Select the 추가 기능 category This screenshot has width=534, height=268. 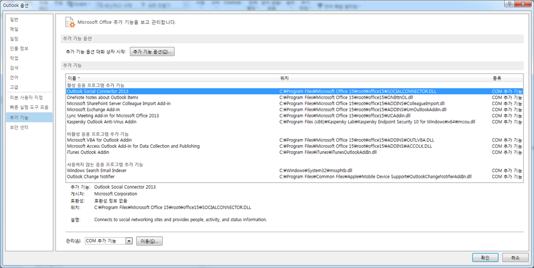click(29, 117)
